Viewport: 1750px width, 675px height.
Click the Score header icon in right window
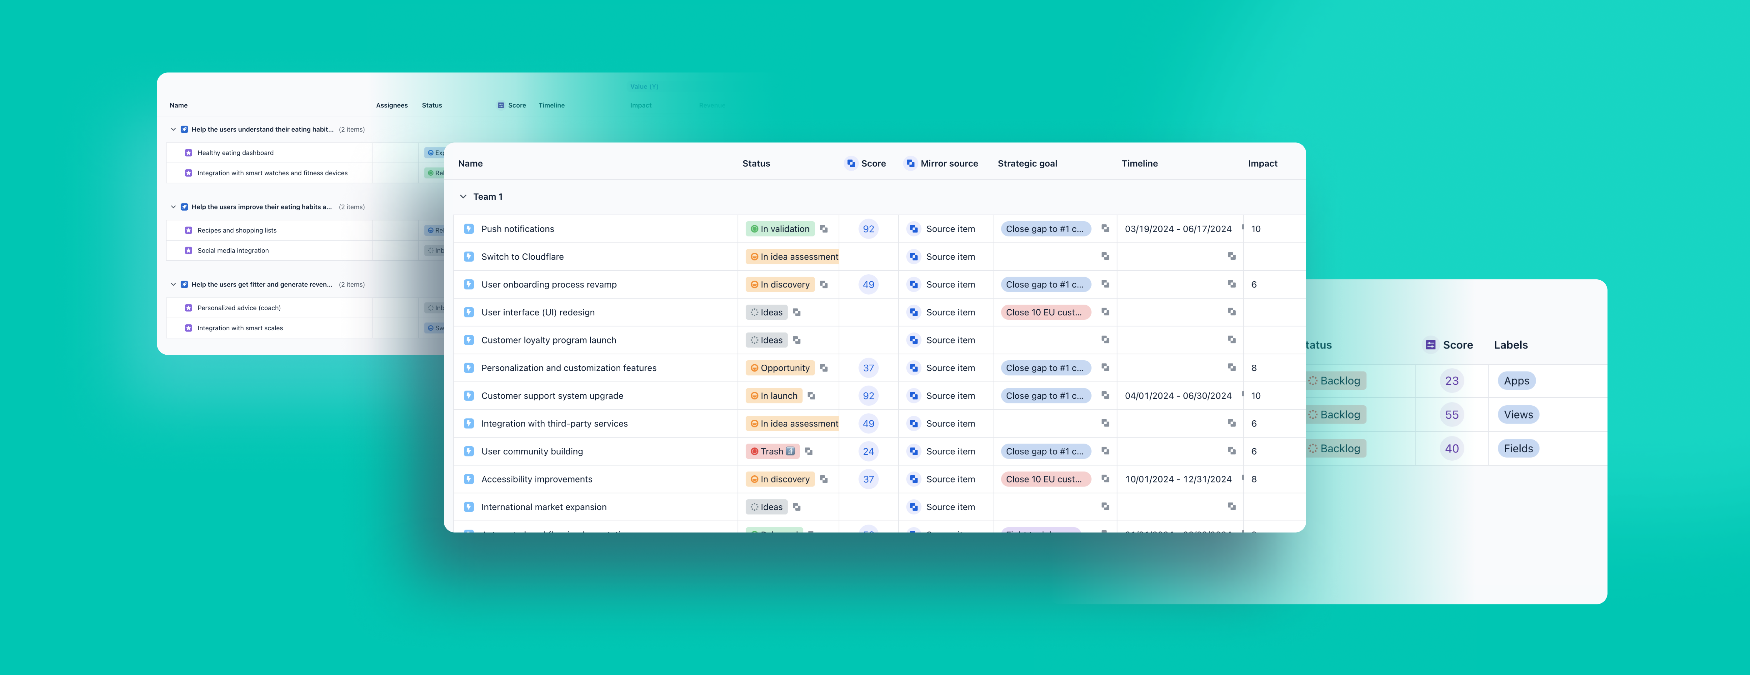(1431, 345)
